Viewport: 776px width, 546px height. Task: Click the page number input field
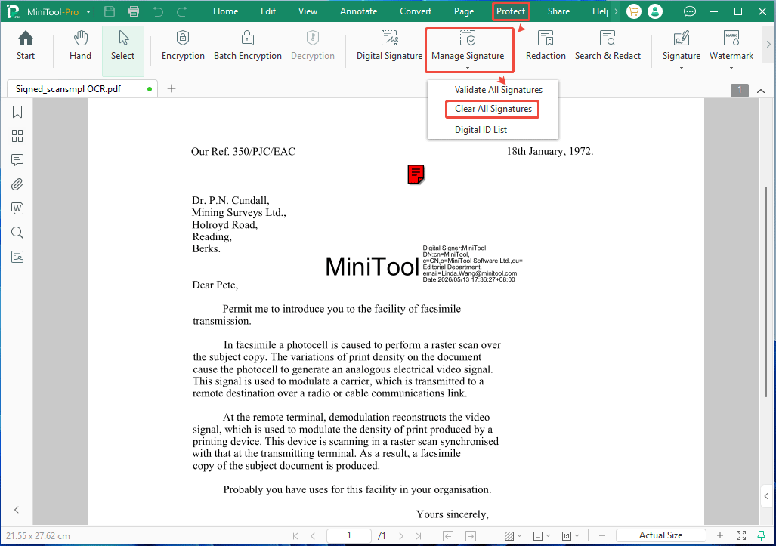click(349, 535)
